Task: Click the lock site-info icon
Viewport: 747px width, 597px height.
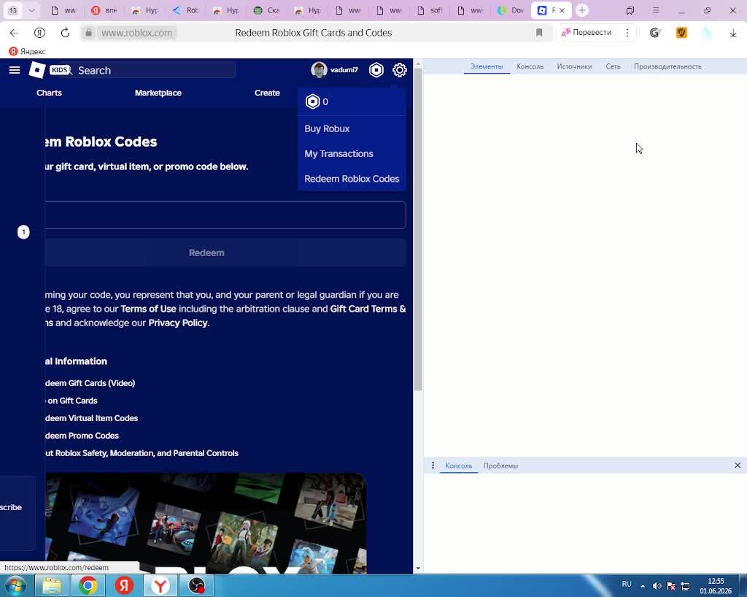Action: [88, 33]
